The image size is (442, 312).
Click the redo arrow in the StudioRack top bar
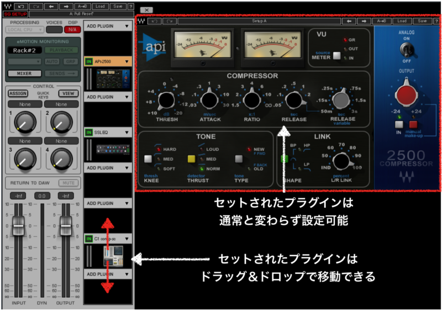[36, 7]
